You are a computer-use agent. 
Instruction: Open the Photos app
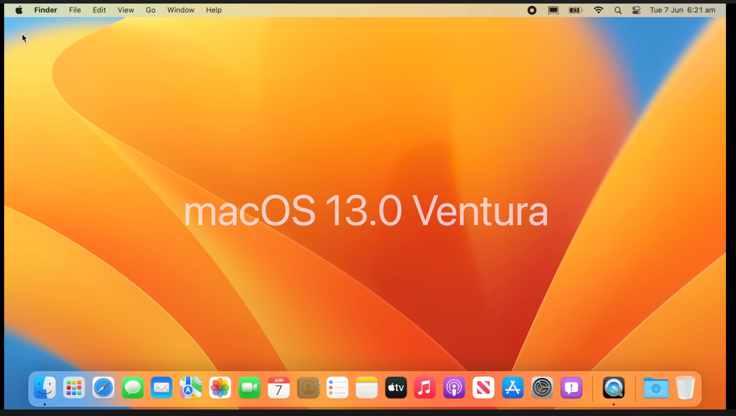point(220,388)
